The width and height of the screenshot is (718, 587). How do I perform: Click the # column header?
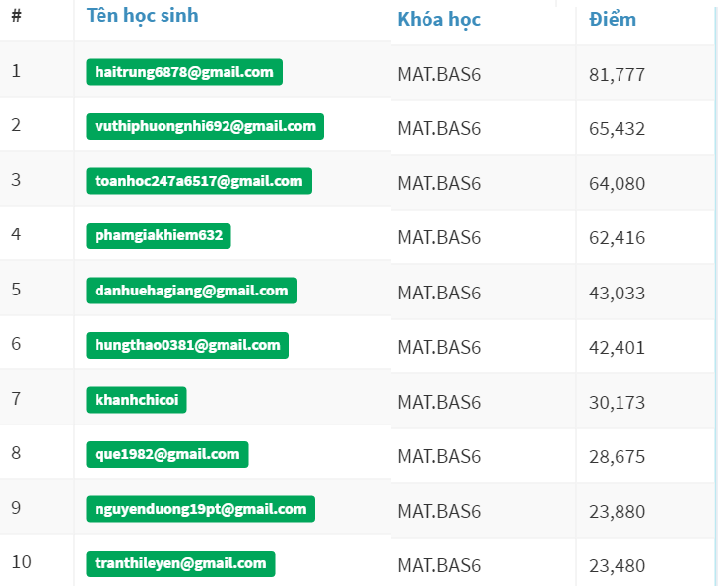tap(17, 16)
